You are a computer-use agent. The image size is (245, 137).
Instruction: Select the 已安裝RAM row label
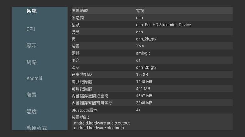point(82,75)
